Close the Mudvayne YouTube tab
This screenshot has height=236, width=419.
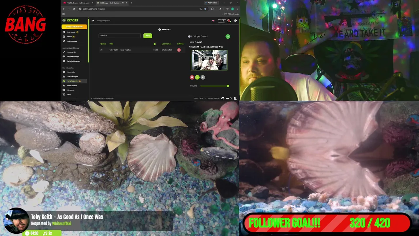tap(92, 3)
